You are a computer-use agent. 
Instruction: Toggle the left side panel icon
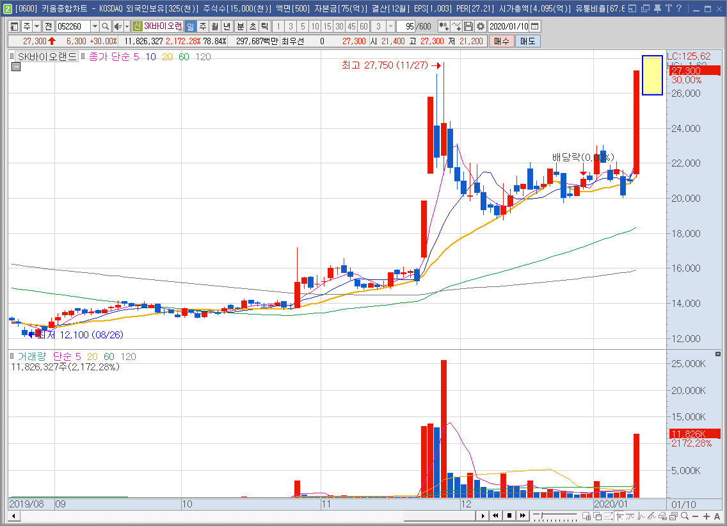14,26
